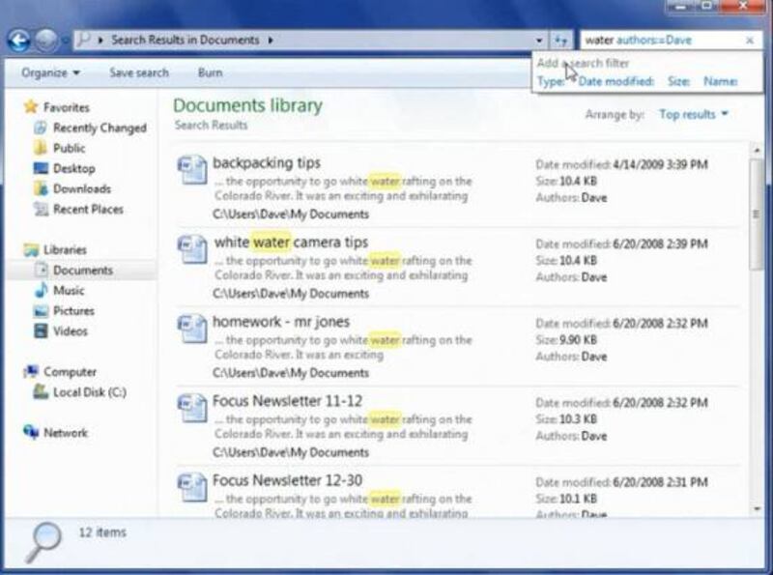Click Save search in toolbar
773x575 pixels.
tap(137, 72)
